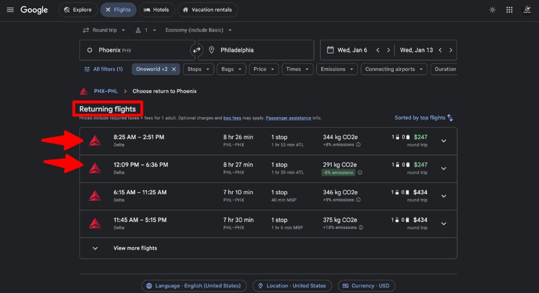This screenshot has width=539, height=293.
Task: Show emissions info for 291 kg CO2e flight
Action: pos(360,173)
